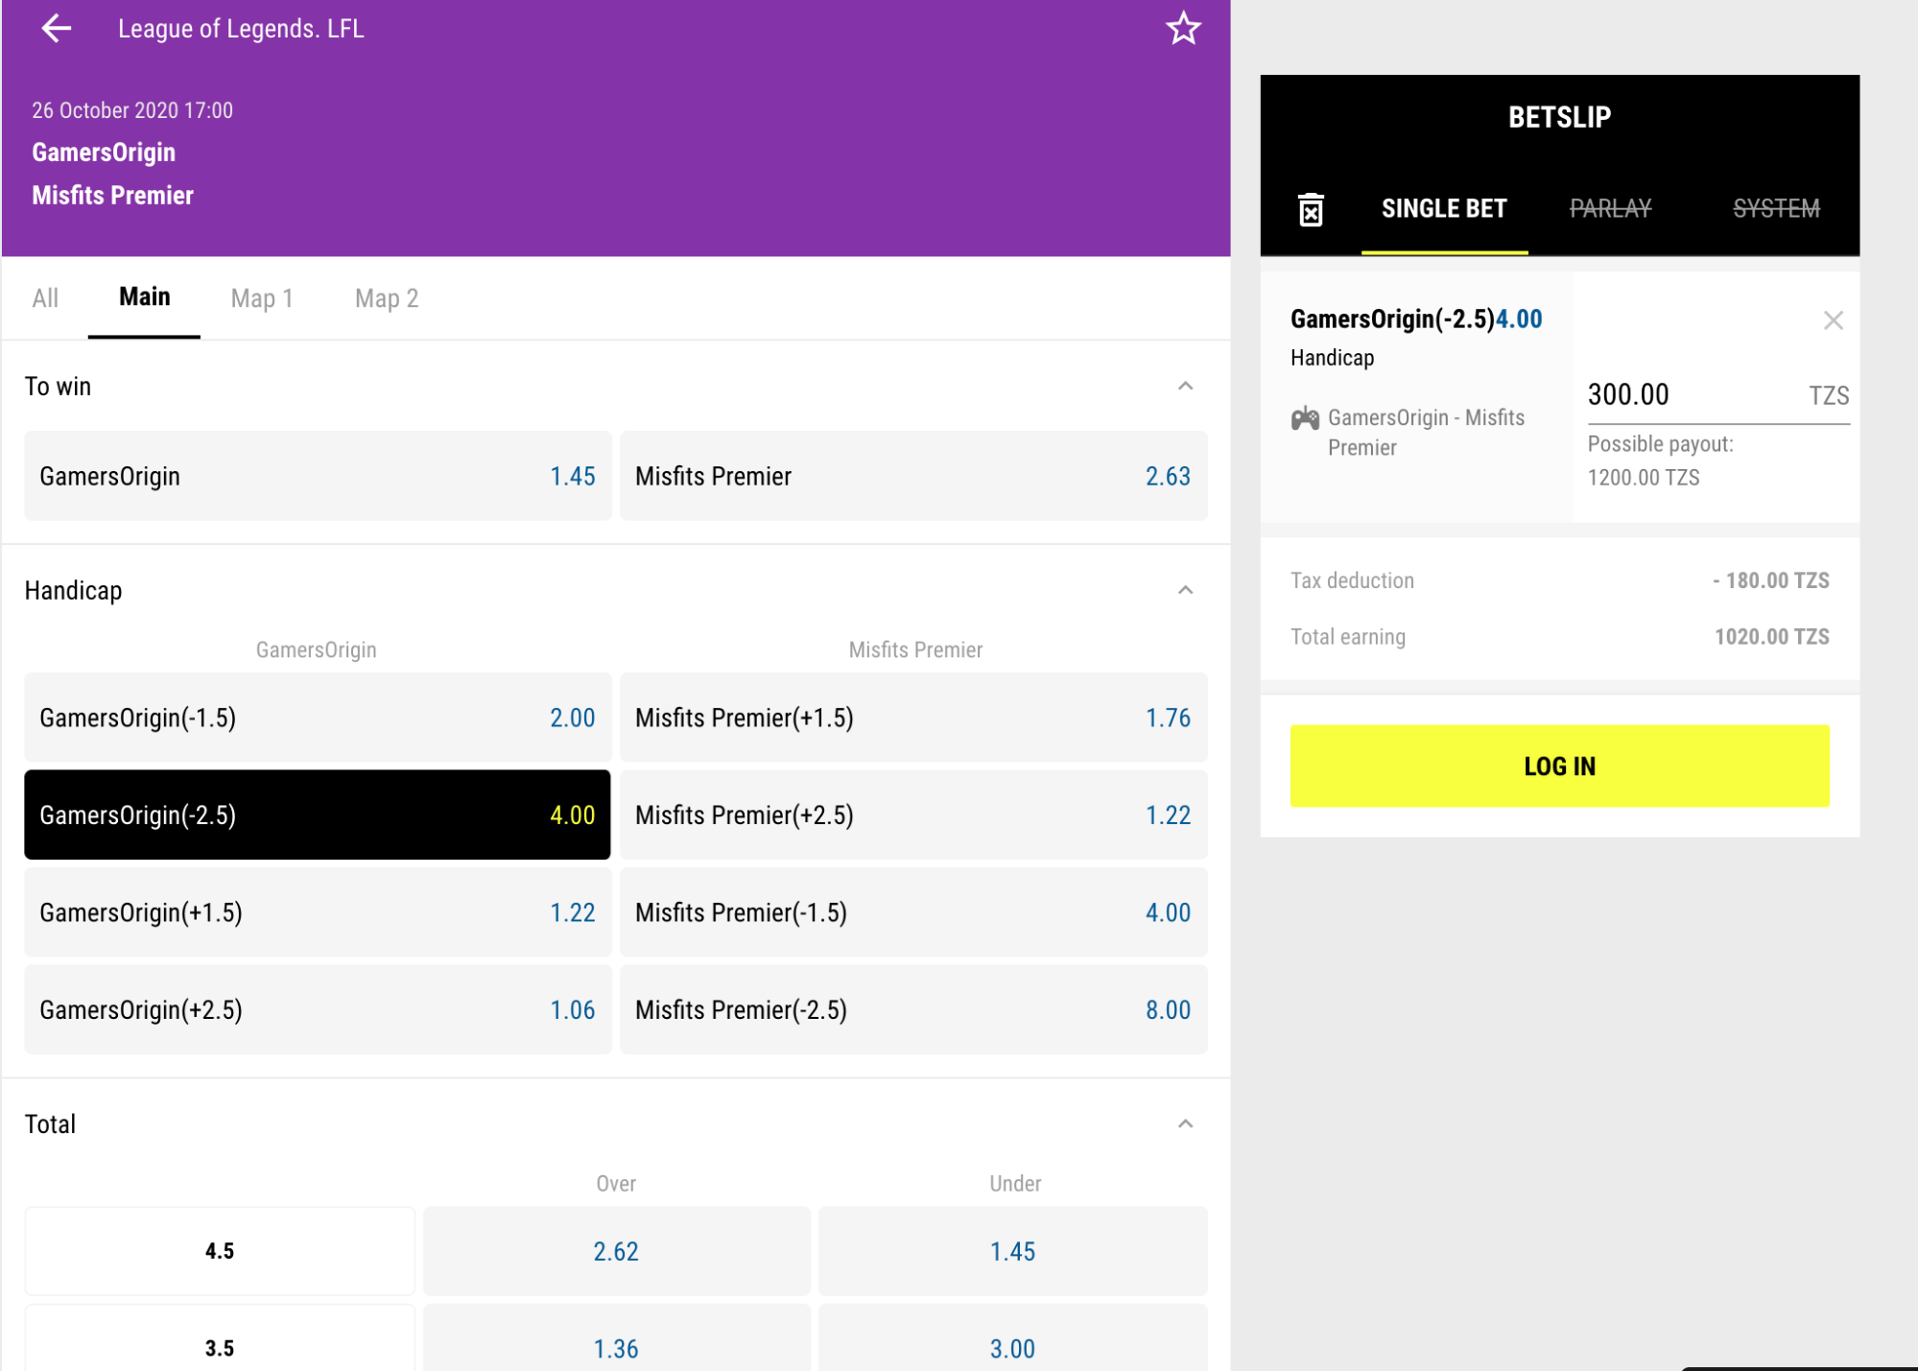Pick Misfits Premier(+1.5) handicap at 1.76
Screen dimensions: 1918x1371
(x=913, y=718)
